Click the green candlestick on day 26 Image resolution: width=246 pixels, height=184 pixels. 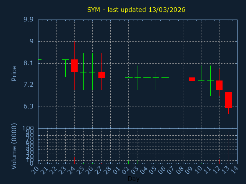coord(92,72)
